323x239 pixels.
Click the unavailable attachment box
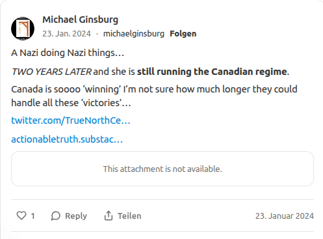point(162,169)
